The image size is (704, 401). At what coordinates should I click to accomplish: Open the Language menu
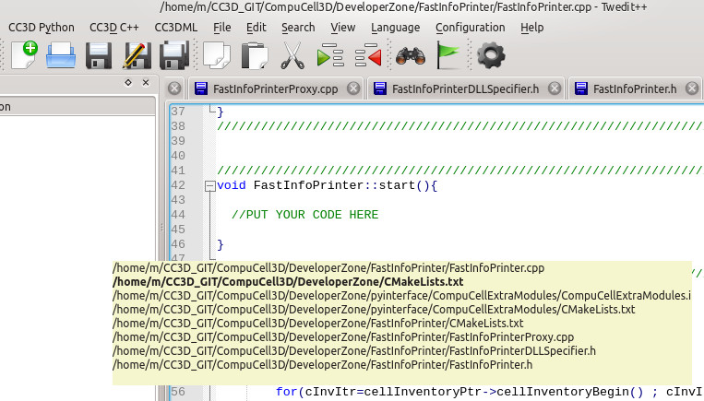click(395, 28)
